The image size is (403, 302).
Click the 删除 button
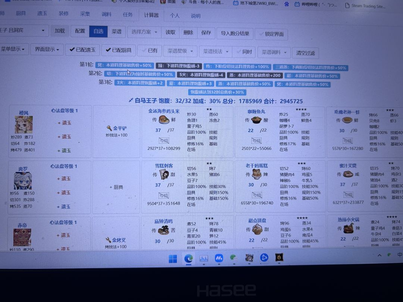pos(188,32)
